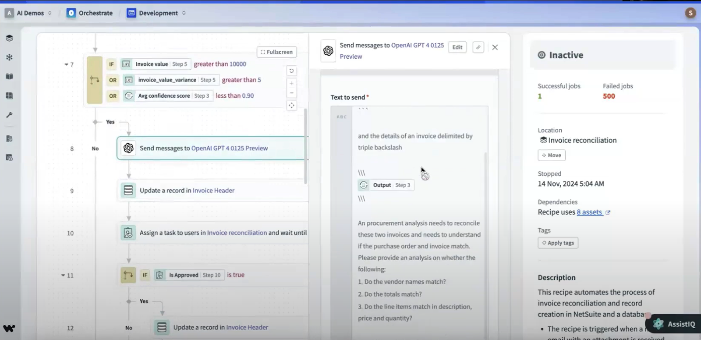This screenshot has height=340, width=701.
Task: Click successful jobs count 1
Action: coord(540,96)
